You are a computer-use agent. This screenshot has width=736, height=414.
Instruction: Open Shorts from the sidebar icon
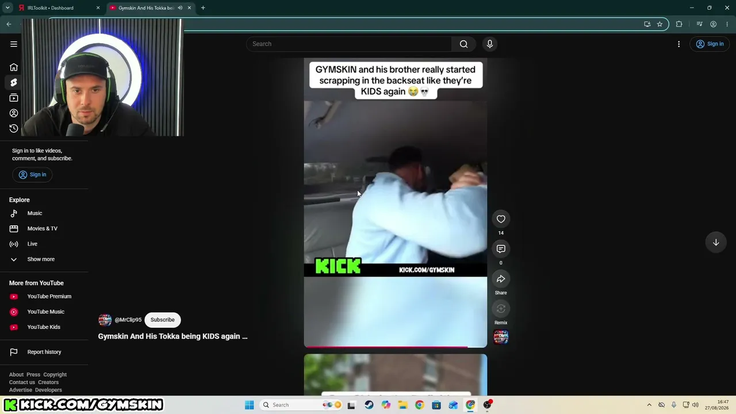click(14, 83)
